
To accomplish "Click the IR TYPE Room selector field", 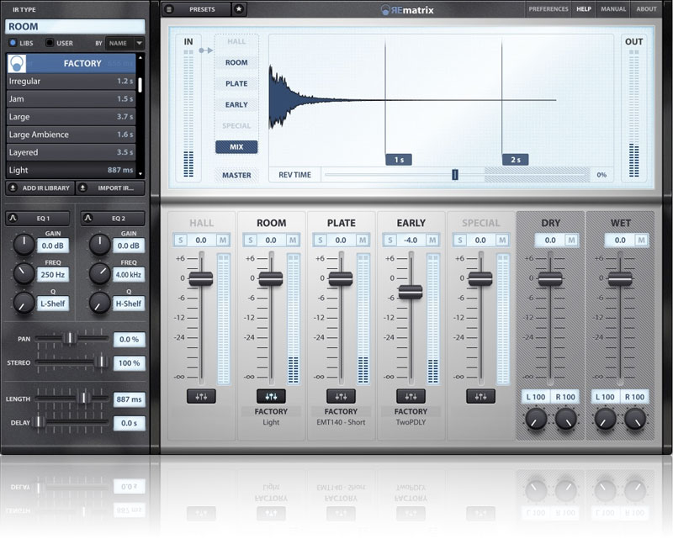I will pos(75,27).
